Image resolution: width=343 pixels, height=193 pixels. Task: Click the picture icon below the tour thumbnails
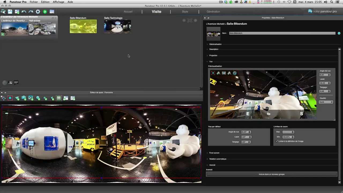(10, 83)
